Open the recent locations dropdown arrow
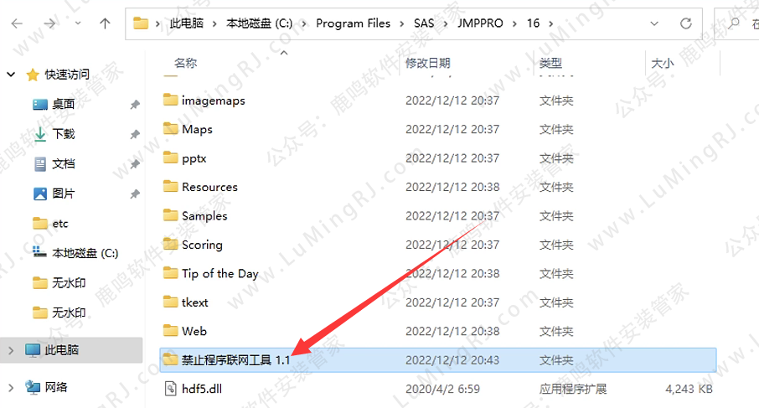 click(76, 24)
